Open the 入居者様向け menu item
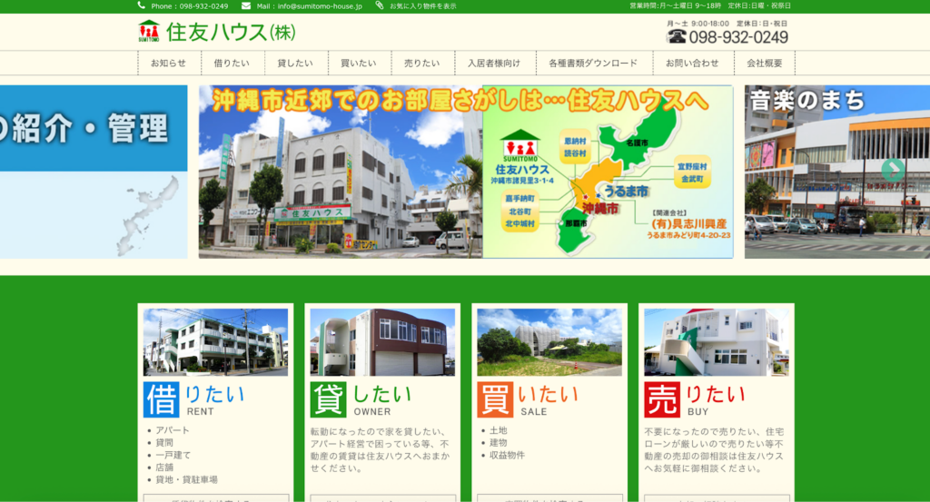 coord(495,63)
